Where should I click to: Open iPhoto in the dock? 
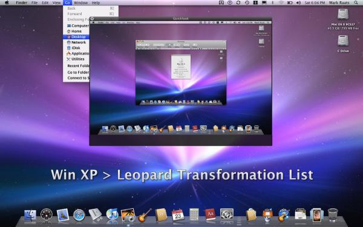[x=128, y=215]
